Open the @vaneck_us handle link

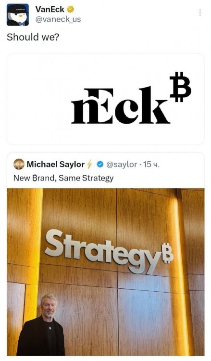point(58,19)
